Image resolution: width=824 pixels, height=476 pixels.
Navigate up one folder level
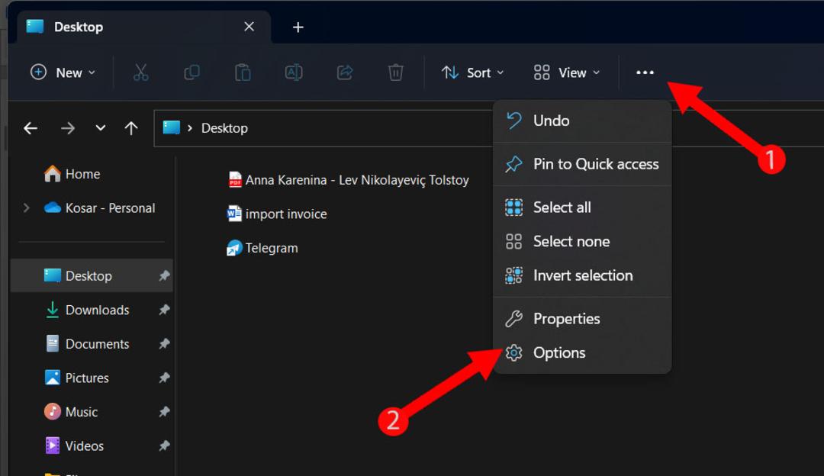point(131,128)
